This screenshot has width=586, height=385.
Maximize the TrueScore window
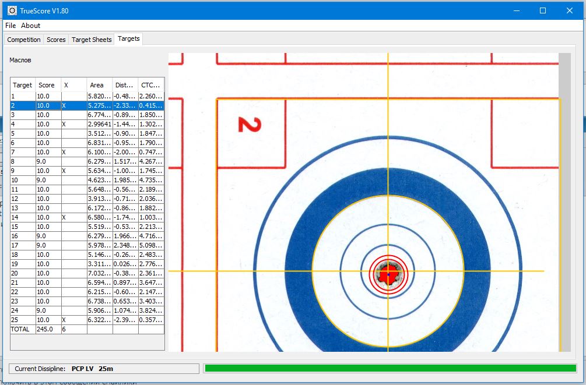point(543,10)
